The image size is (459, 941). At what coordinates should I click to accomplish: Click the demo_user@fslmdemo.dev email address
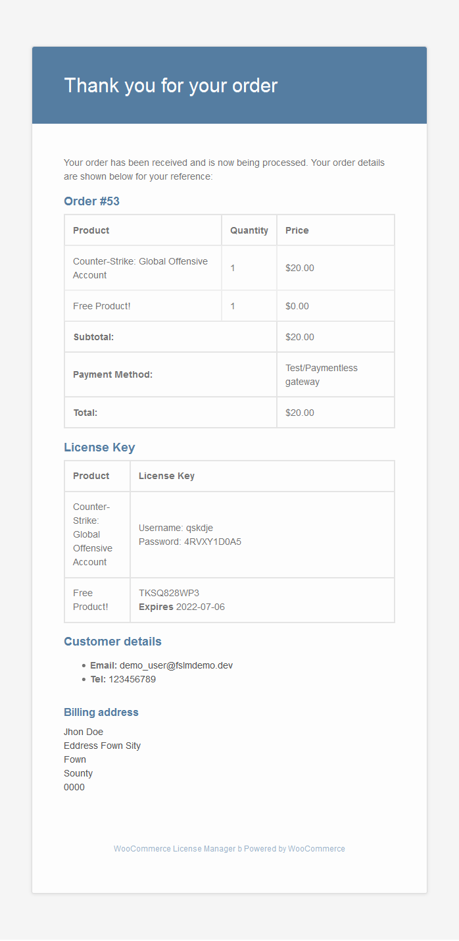[176, 665]
